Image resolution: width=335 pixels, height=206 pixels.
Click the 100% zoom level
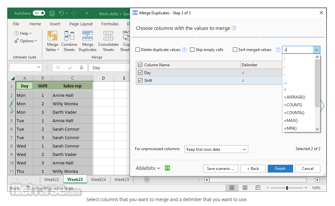pyautogui.click(x=316, y=188)
